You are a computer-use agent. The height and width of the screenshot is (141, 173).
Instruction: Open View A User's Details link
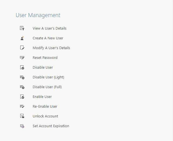(x=49, y=28)
